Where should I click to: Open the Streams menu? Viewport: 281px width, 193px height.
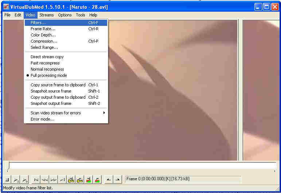pos(46,15)
